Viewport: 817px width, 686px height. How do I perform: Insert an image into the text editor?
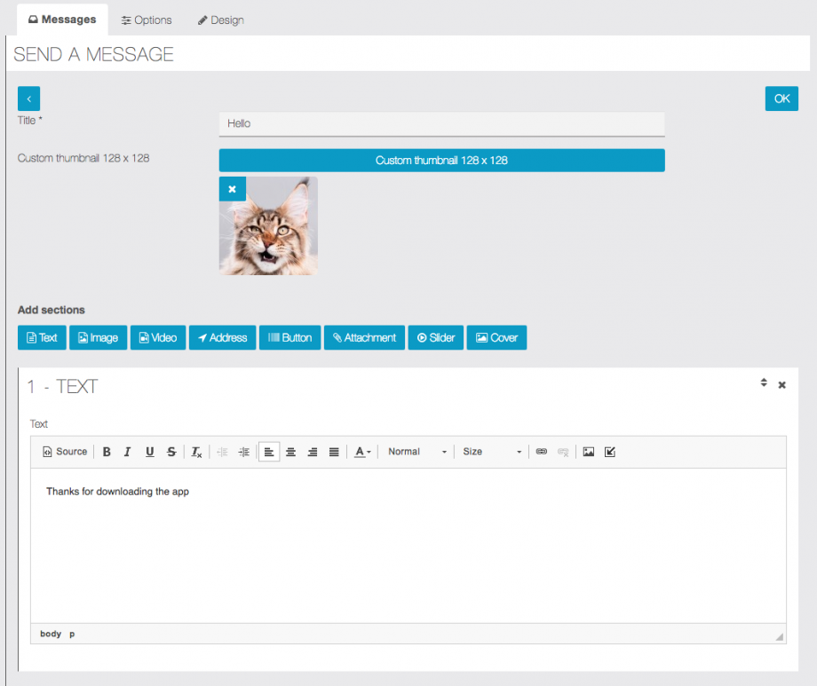[588, 452]
